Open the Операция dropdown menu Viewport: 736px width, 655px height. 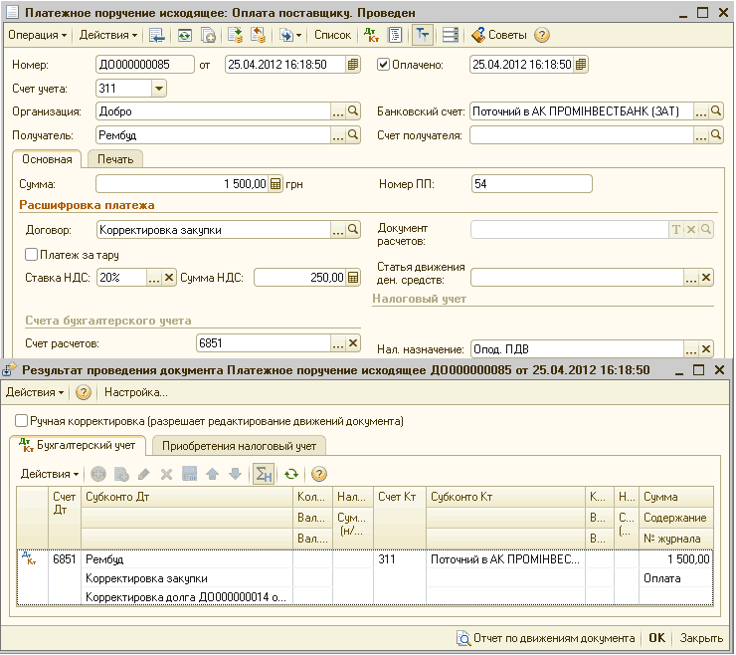(38, 35)
